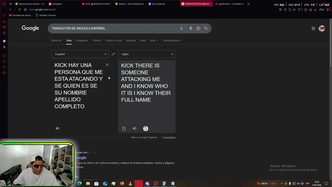
Task: Switch to the Modo IA tab
Action: [56, 41]
